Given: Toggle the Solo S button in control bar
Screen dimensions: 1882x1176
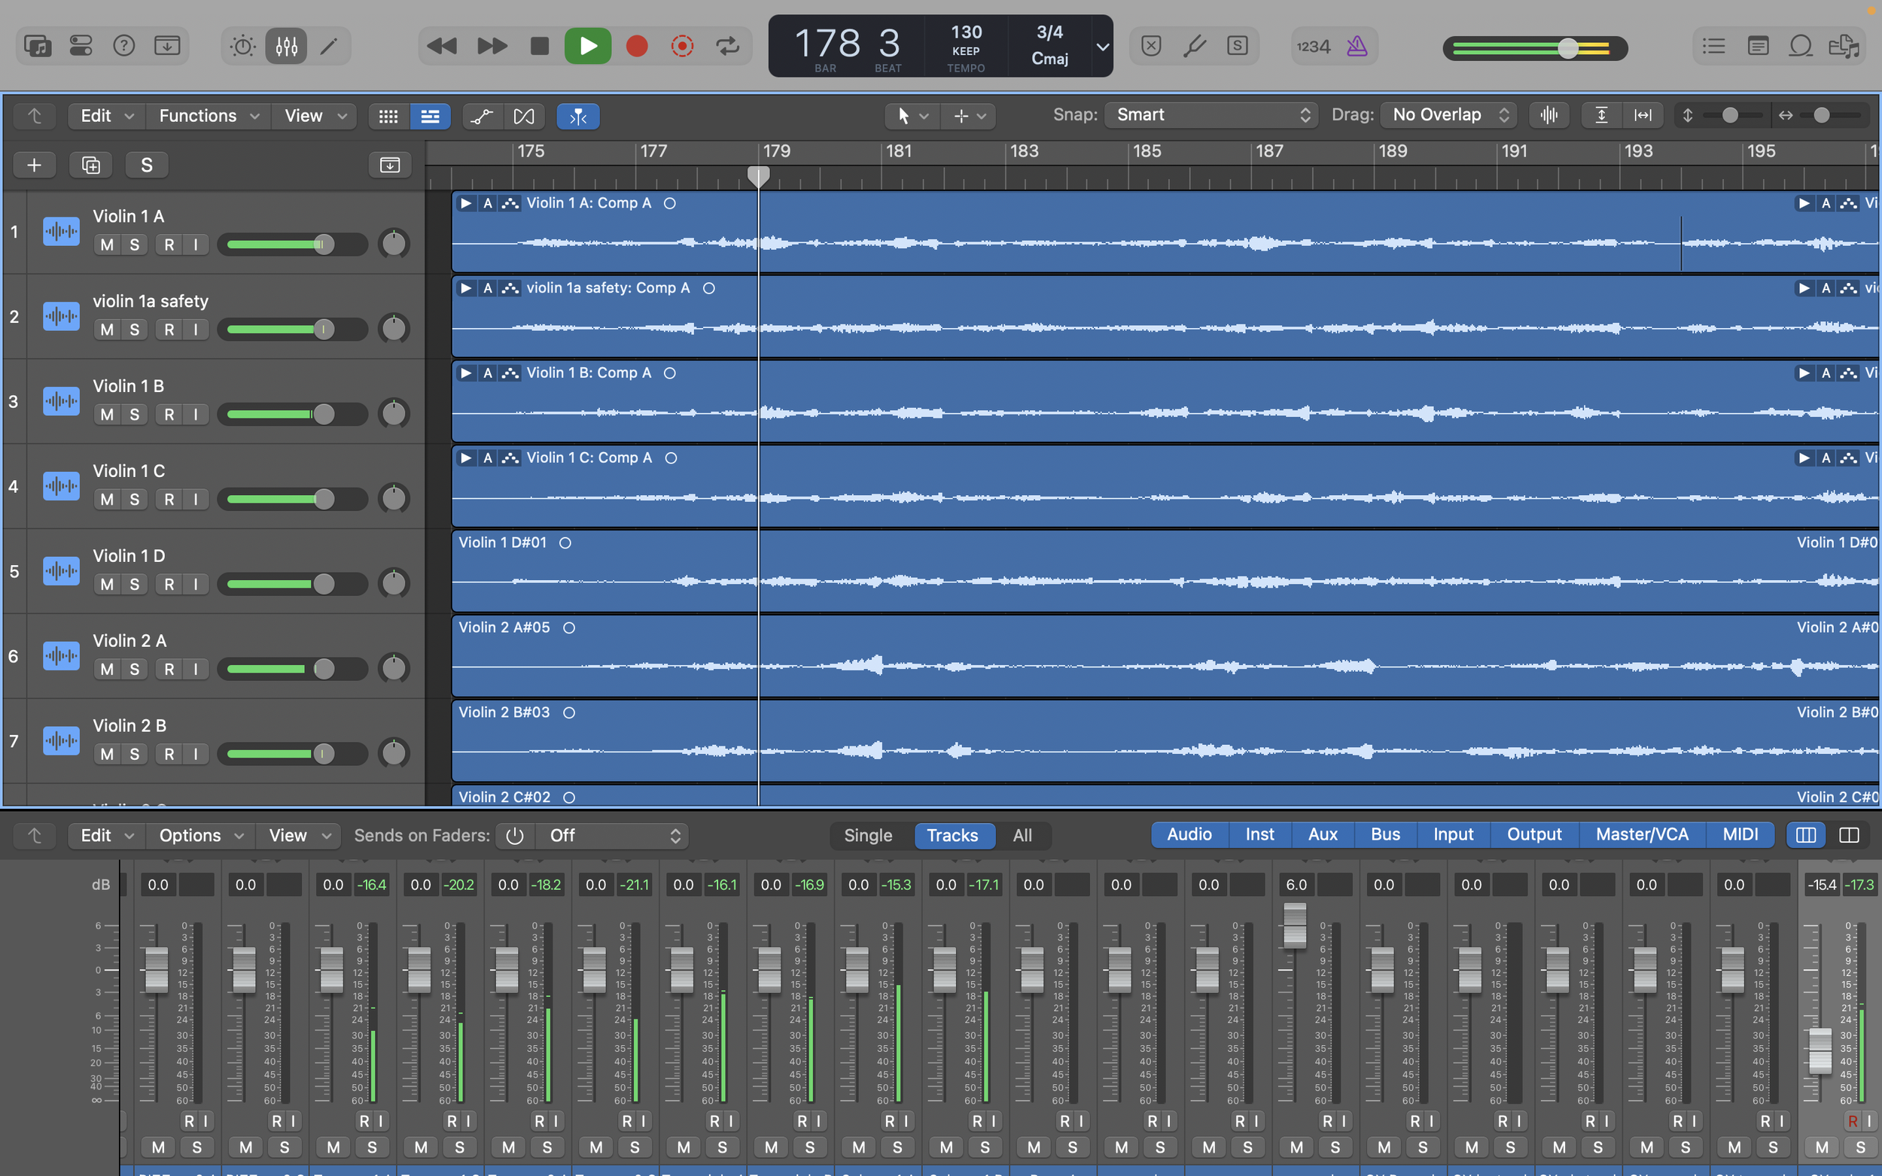Looking at the screenshot, I should pyautogui.click(x=1237, y=46).
